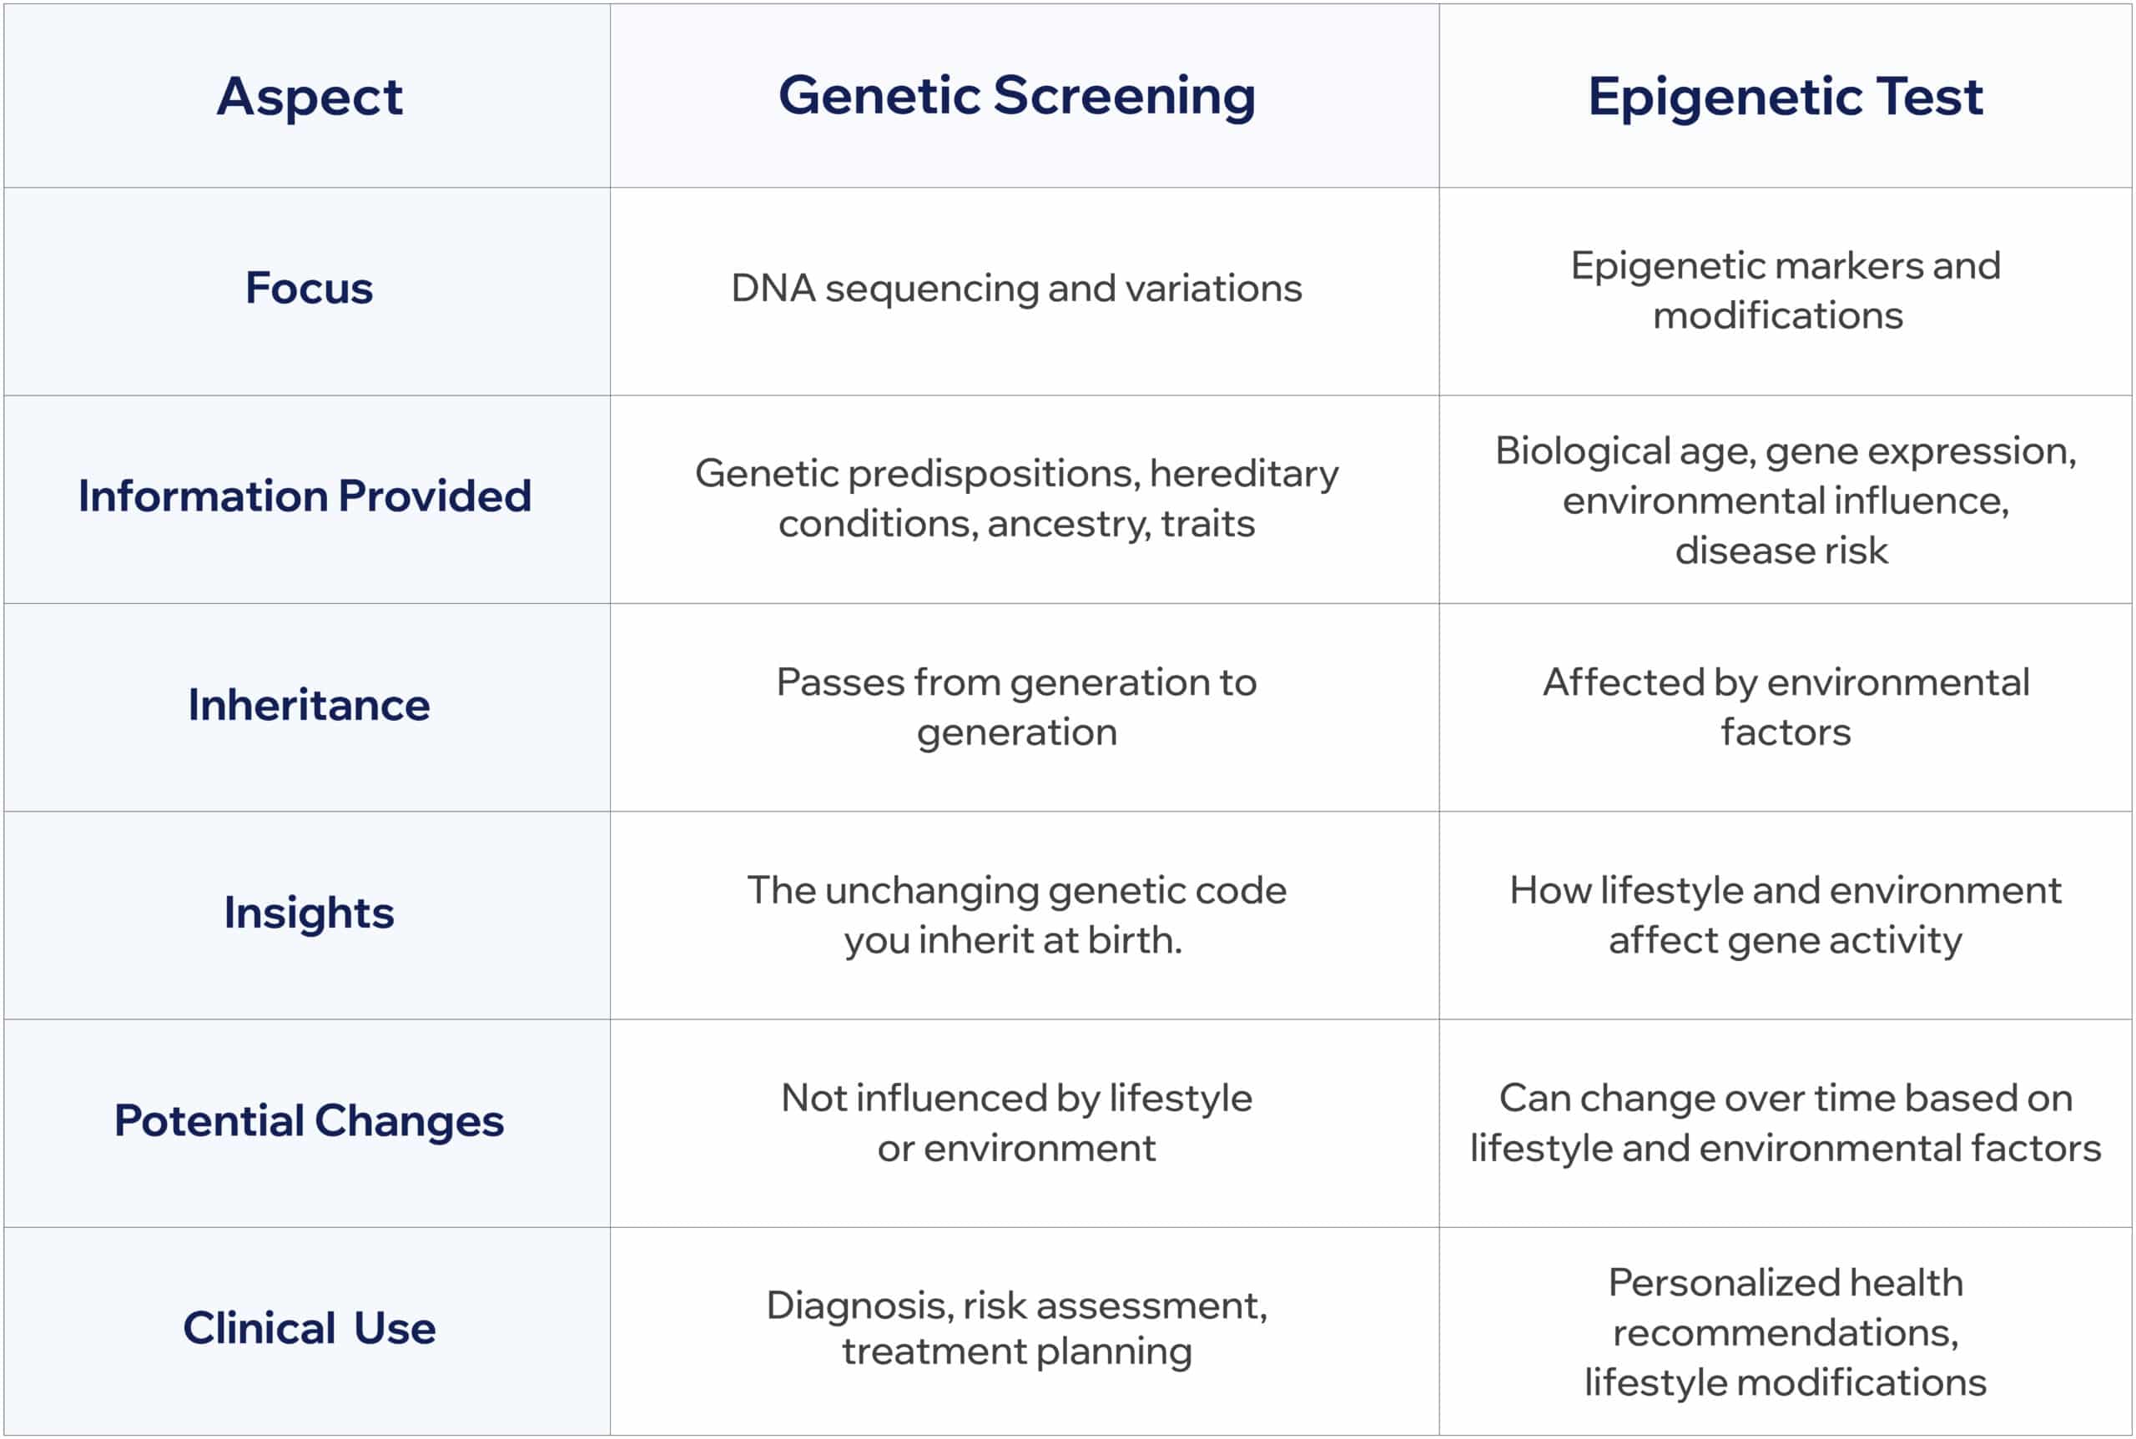Click the Clinical Use row label

pyautogui.click(x=310, y=1328)
